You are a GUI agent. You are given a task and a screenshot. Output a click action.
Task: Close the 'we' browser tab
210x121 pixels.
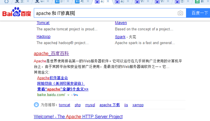[x=48, y=1]
